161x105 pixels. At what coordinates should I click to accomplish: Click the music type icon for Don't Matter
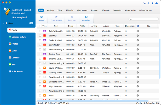45,45
